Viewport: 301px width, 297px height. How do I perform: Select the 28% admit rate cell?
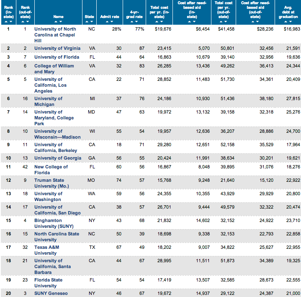click(117, 29)
